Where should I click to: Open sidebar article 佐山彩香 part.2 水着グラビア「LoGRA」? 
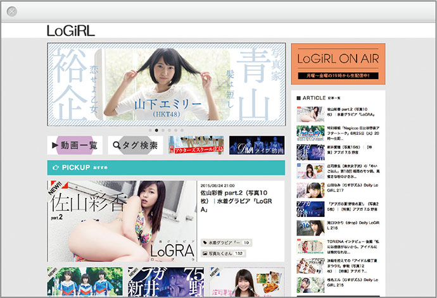338,114
